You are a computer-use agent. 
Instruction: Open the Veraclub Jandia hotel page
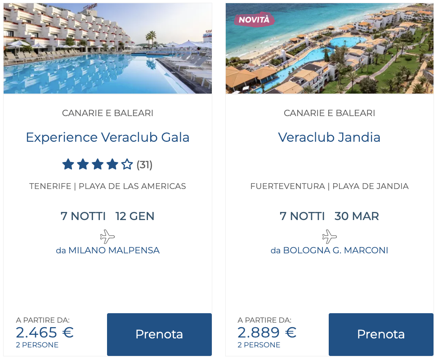click(330, 137)
